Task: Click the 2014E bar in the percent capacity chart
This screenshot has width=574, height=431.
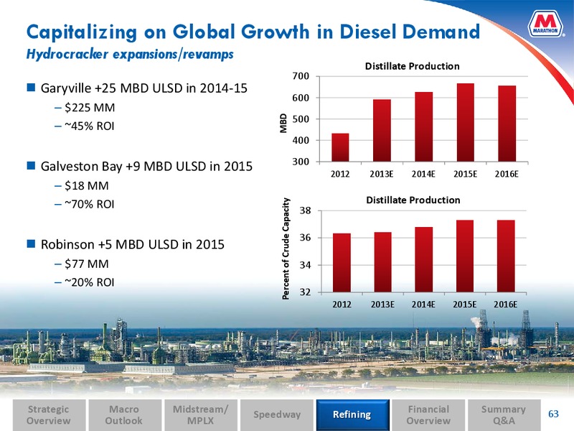Action: pos(423,259)
